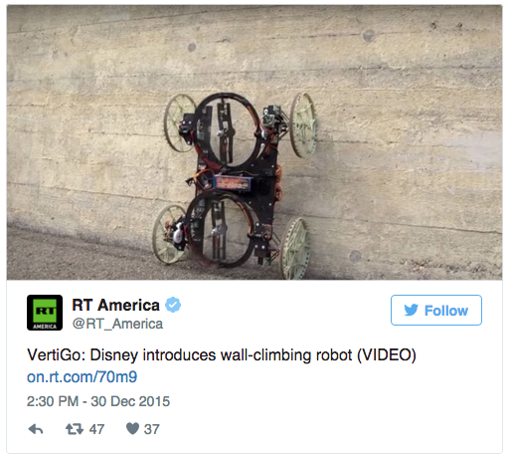View the 37 likes count

[x=152, y=429]
